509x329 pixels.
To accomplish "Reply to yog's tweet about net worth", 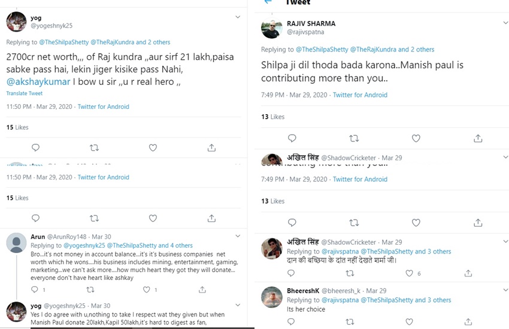I will pos(35,147).
